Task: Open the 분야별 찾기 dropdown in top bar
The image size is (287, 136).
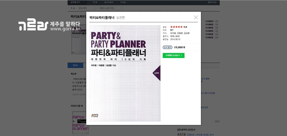Action: (78, 2)
